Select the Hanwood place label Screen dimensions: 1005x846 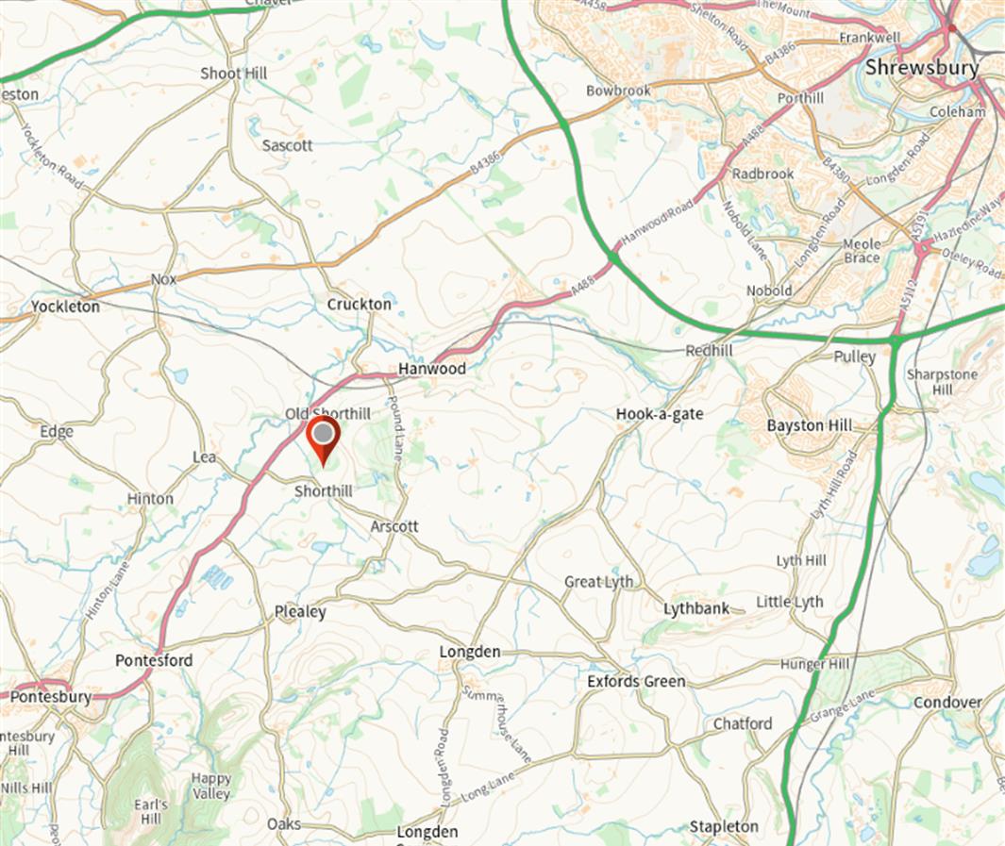coord(432,368)
